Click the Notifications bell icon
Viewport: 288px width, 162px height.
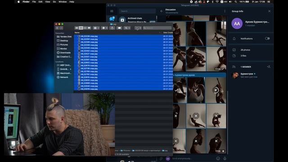[234, 39]
